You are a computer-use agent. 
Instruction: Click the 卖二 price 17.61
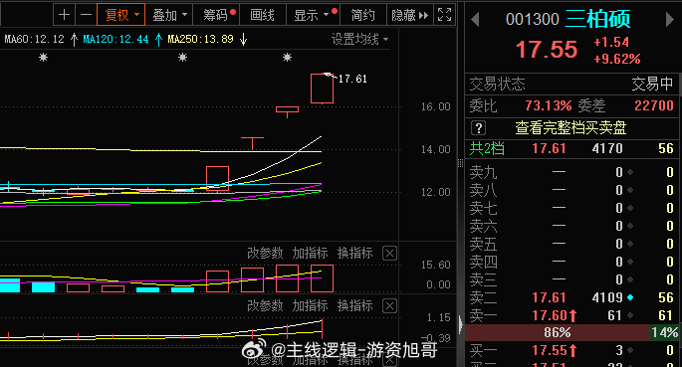pyautogui.click(x=549, y=298)
